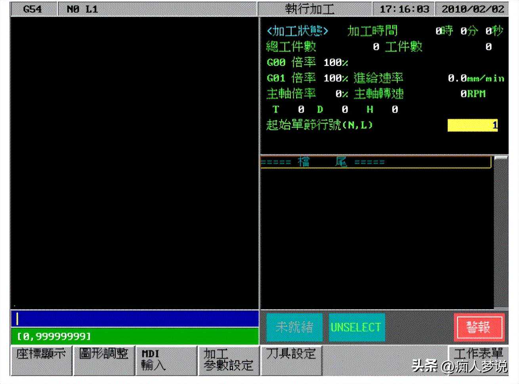Open the 座標顯示 coordinate display page

[x=41, y=360]
